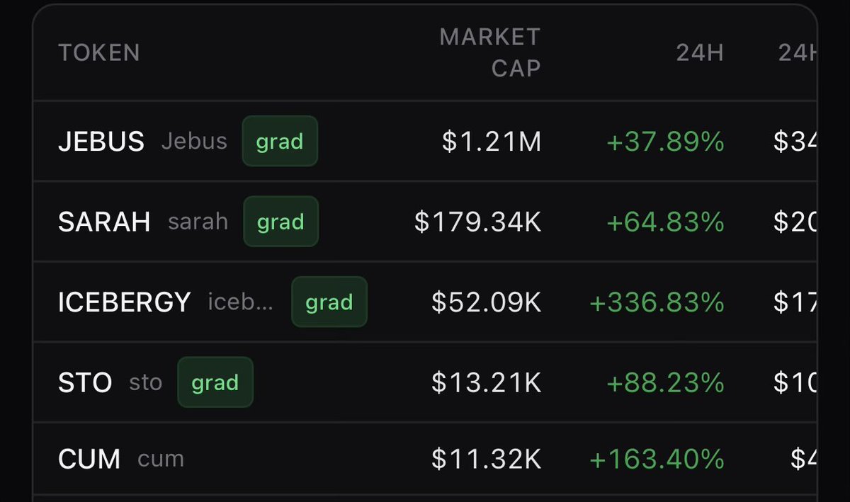
Task: Open the JEBUS token name
Action: 101,142
